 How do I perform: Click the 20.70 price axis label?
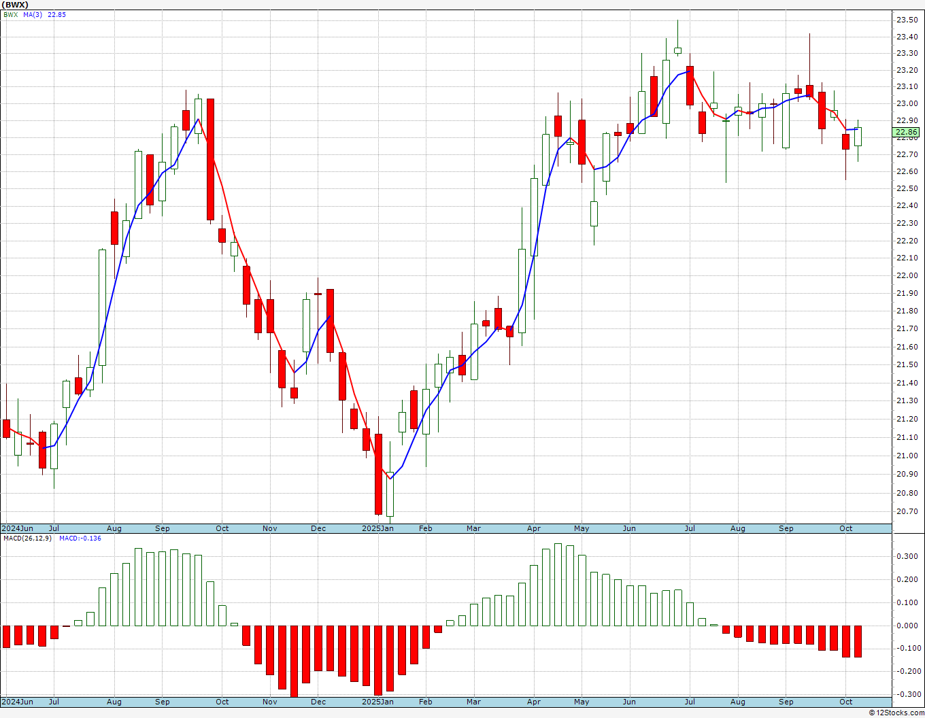click(x=907, y=511)
